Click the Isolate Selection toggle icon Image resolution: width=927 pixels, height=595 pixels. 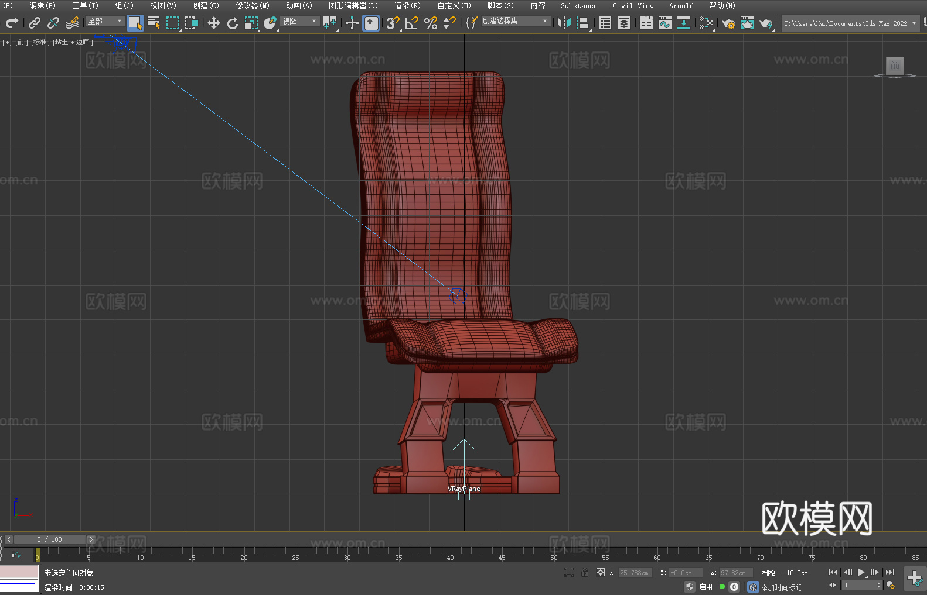click(x=569, y=572)
